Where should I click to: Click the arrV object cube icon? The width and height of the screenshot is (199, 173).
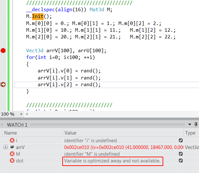tap(12, 147)
